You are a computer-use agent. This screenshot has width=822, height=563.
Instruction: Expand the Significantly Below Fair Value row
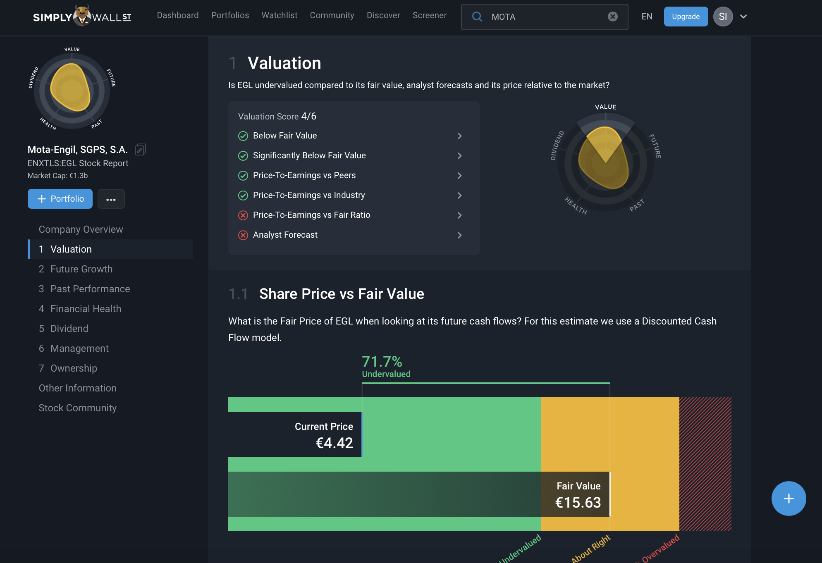coord(459,156)
